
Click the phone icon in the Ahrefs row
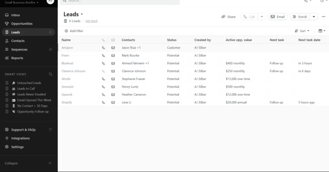pos(103,79)
